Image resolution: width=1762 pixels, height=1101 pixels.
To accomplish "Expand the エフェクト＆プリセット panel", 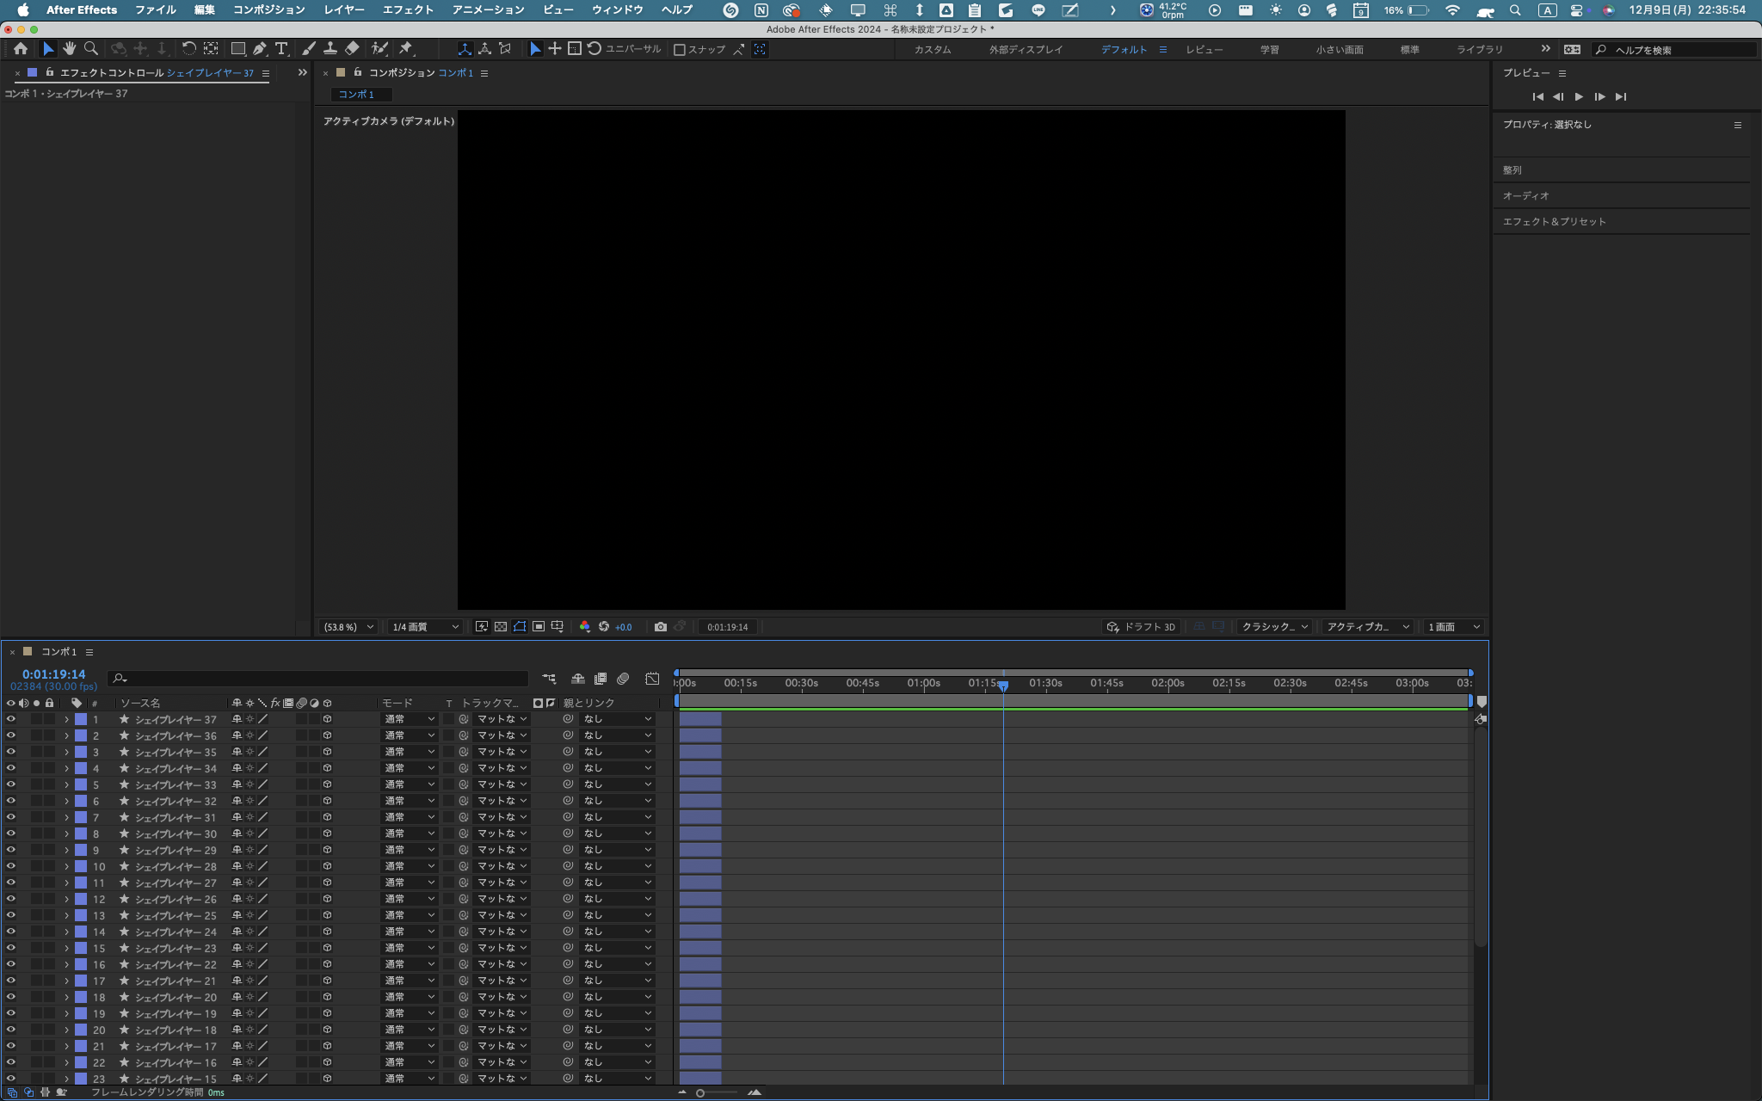I will 1554,222.
